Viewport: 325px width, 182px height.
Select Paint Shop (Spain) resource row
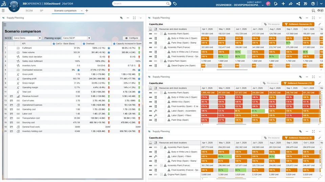point(180,120)
